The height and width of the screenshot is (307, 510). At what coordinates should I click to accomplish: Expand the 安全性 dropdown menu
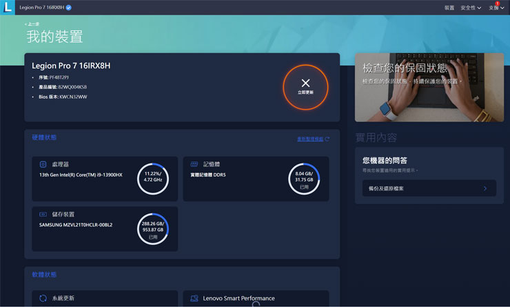point(470,8)
